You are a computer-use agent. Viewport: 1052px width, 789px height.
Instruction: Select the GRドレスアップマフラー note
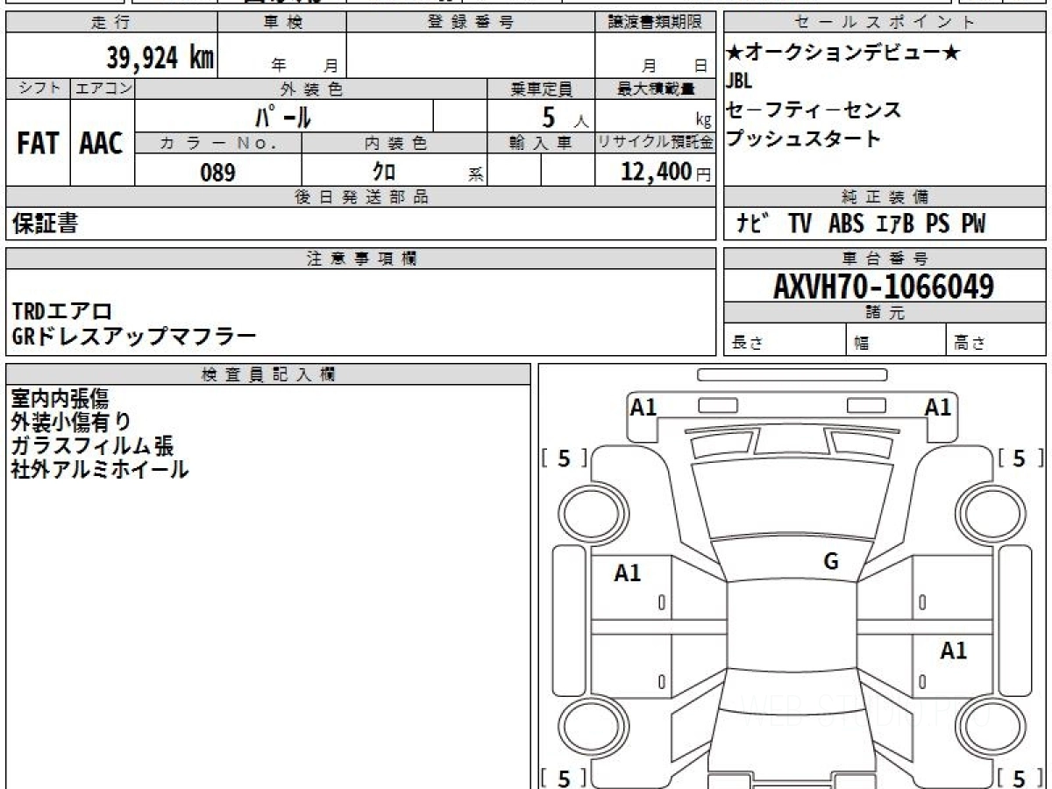coord(134,336)
